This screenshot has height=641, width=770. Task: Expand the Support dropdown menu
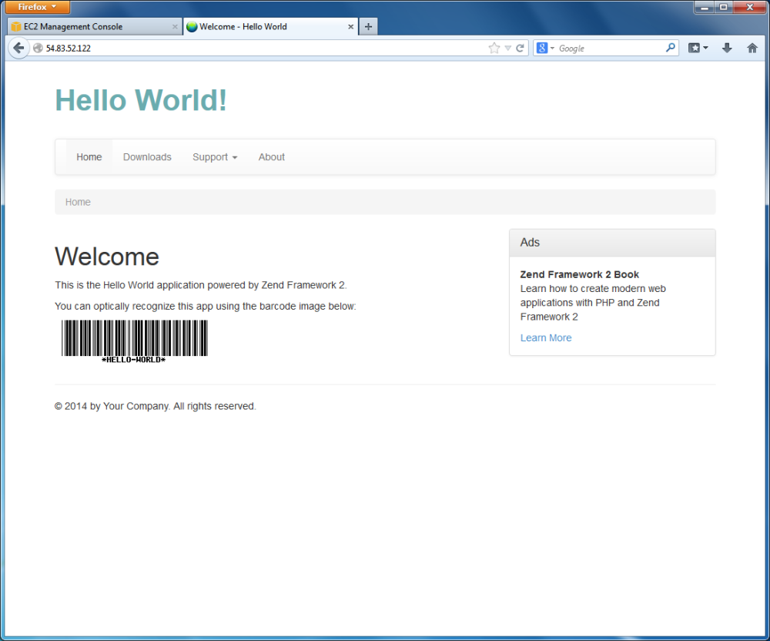tap(215, 157)
